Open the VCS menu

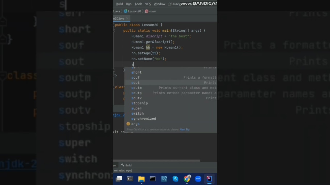point(148,4)
